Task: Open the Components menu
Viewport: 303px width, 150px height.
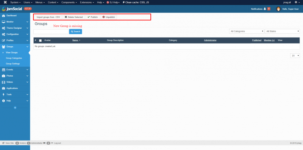Action: point(69,2)
